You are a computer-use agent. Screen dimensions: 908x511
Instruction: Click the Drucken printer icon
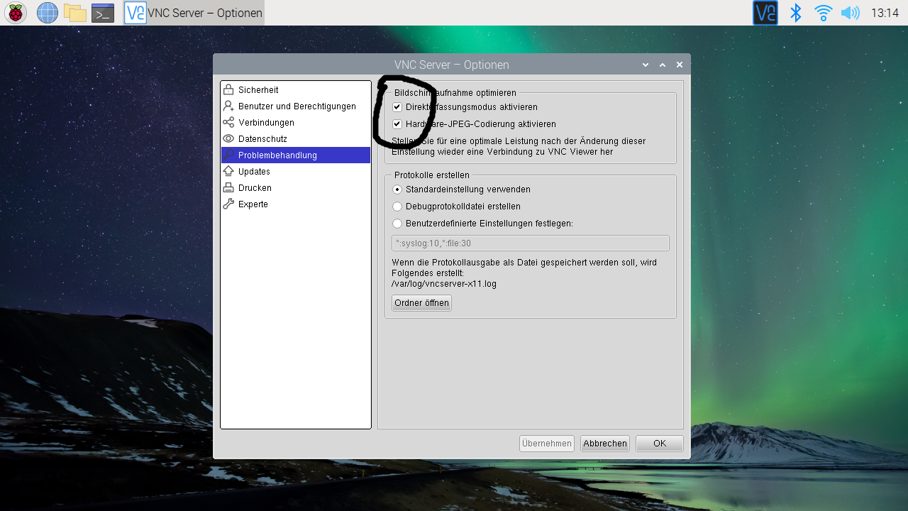(228, 188)
